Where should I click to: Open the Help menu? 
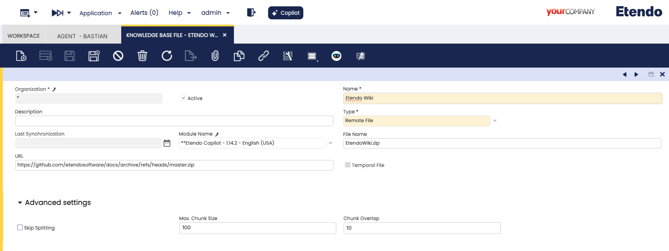click(x=180, y=13)
